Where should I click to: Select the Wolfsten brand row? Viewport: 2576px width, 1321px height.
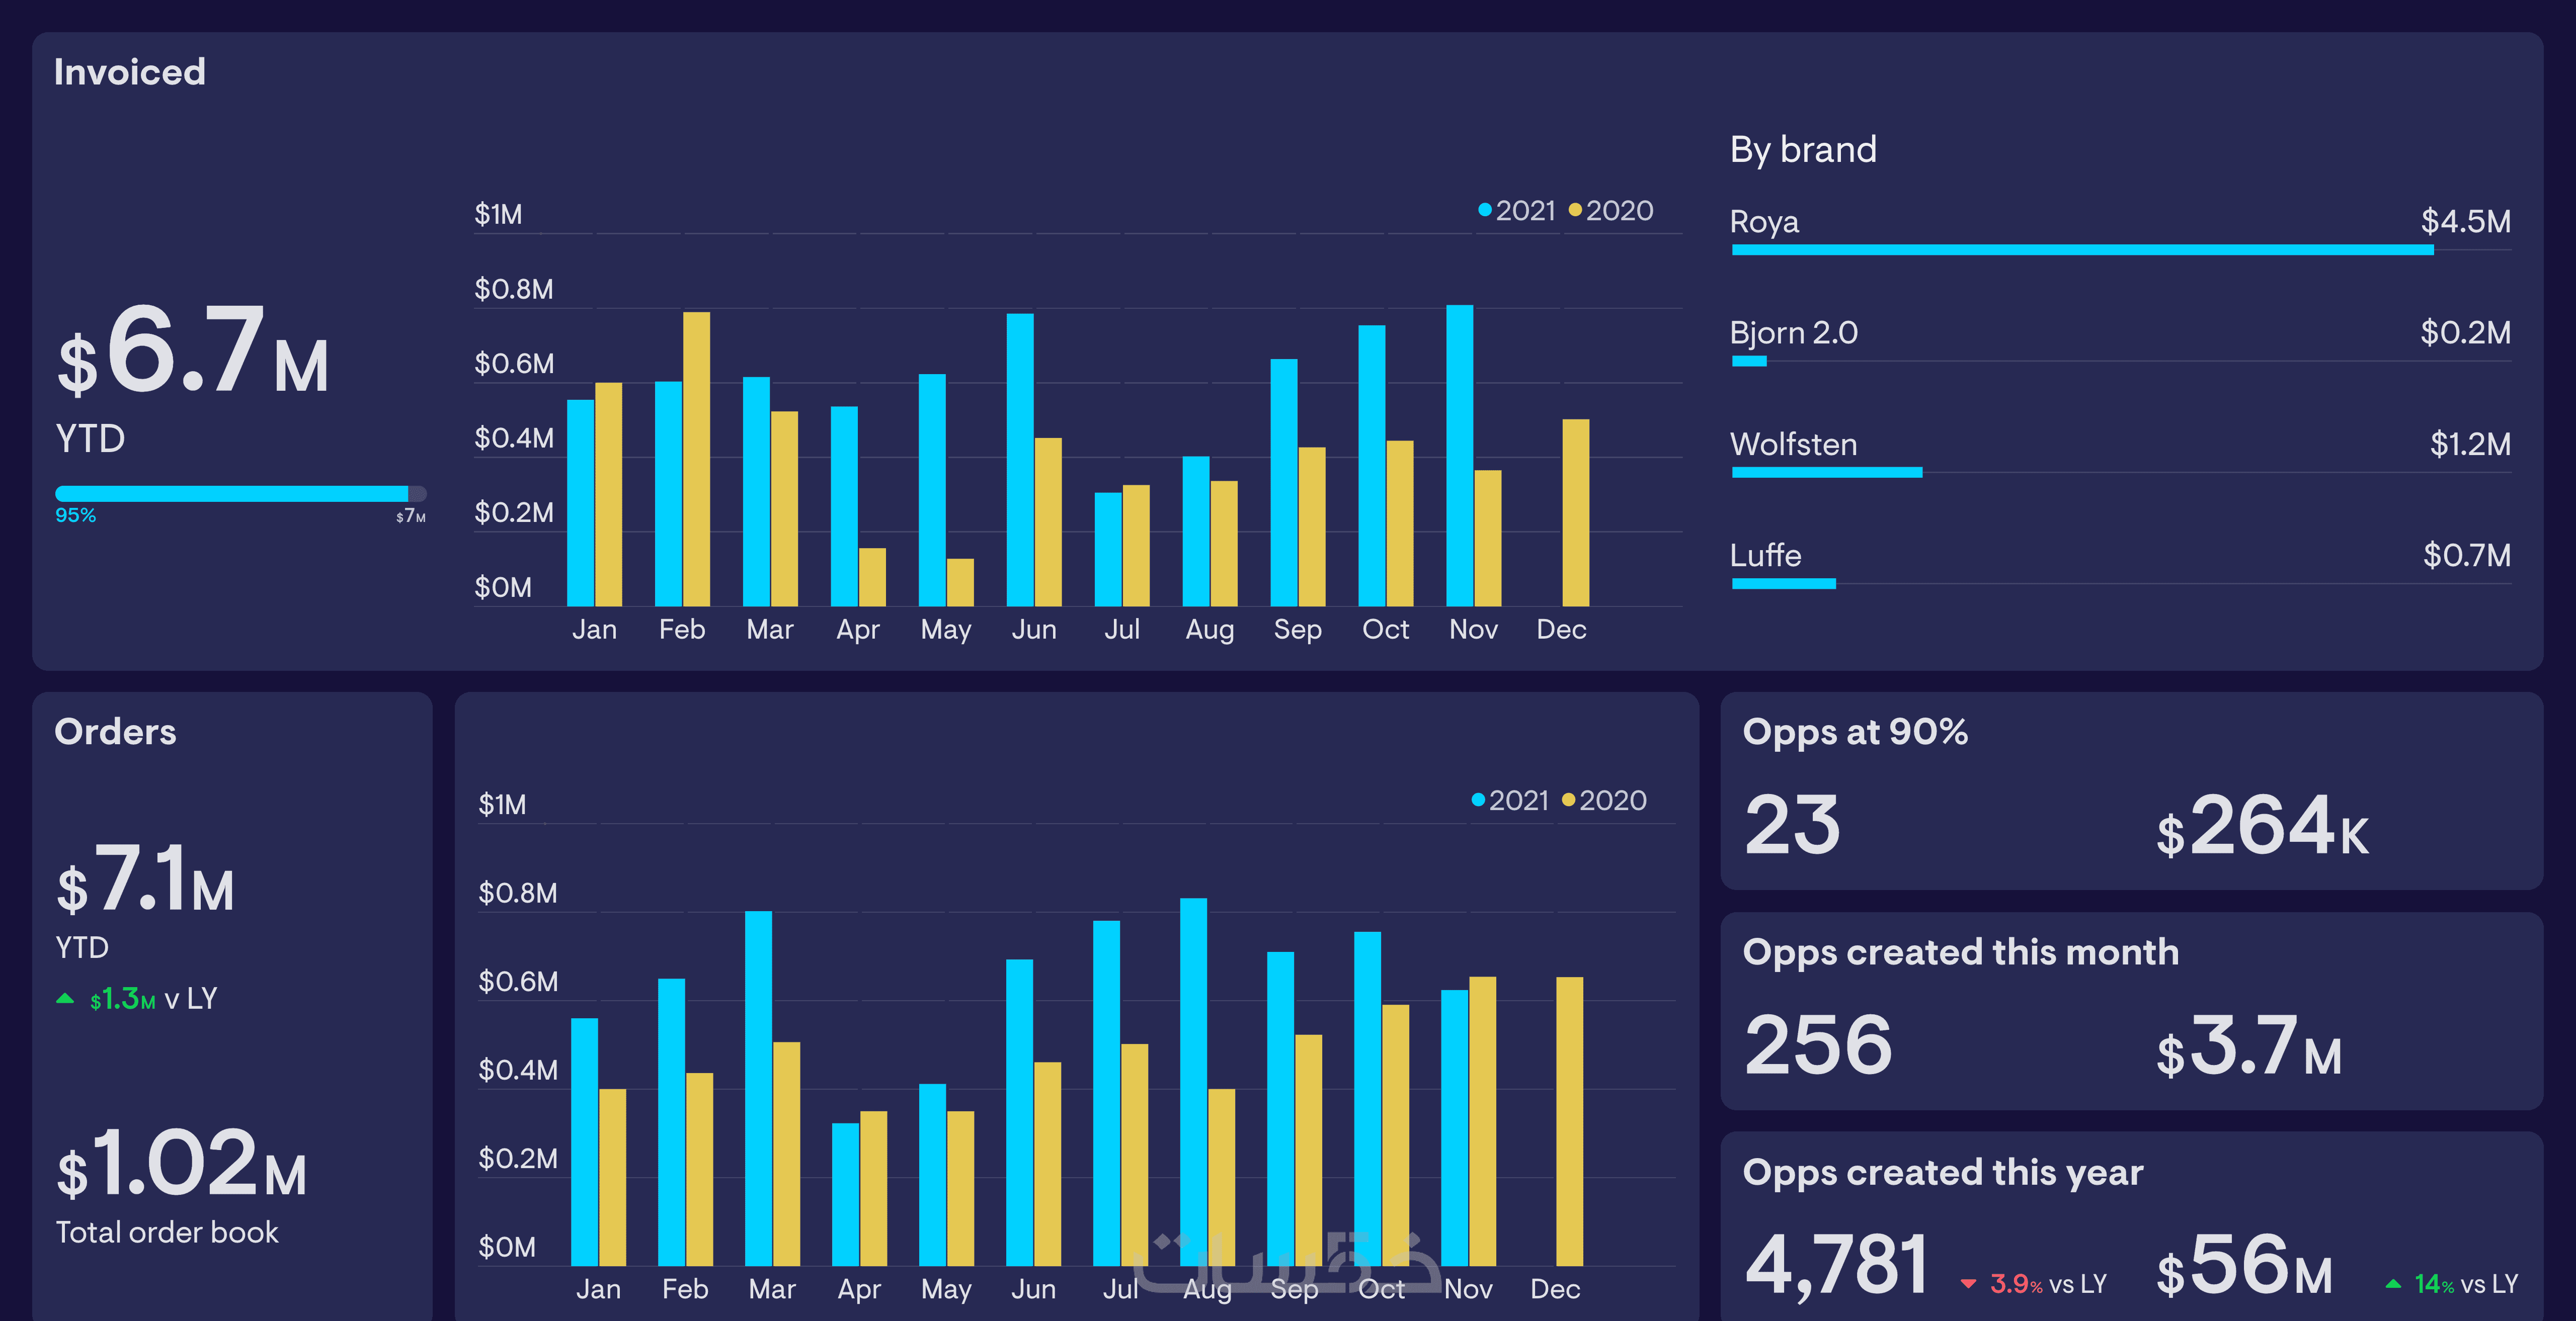[x=1794, y=445]
